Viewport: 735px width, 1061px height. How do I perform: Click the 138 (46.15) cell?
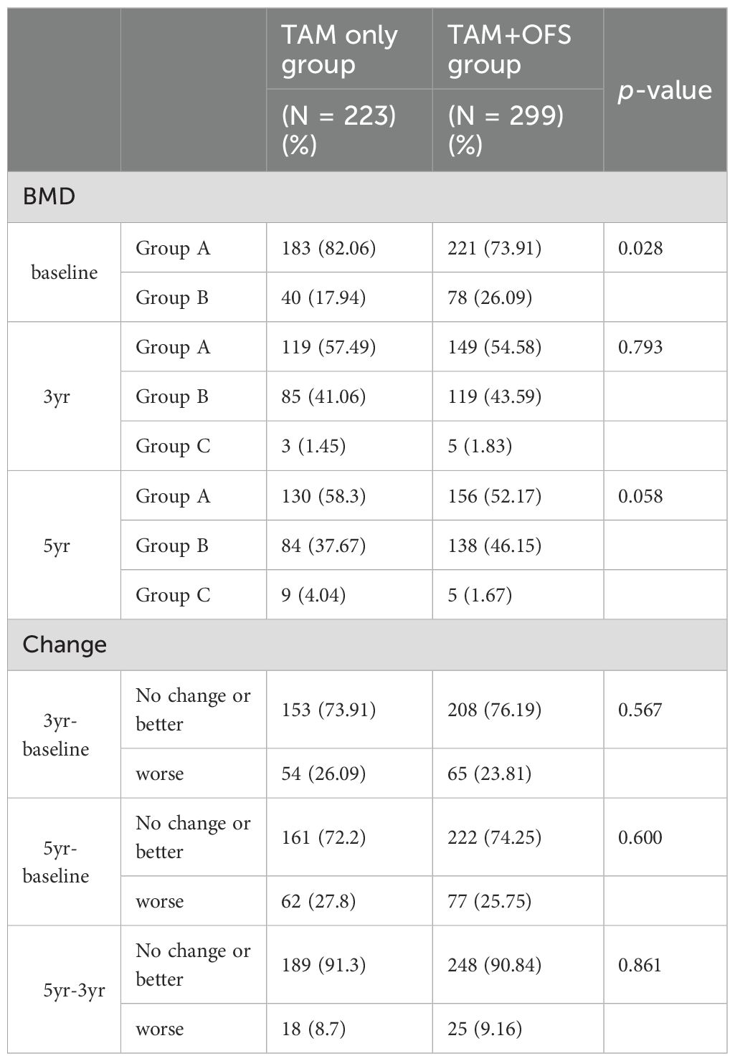494,546
